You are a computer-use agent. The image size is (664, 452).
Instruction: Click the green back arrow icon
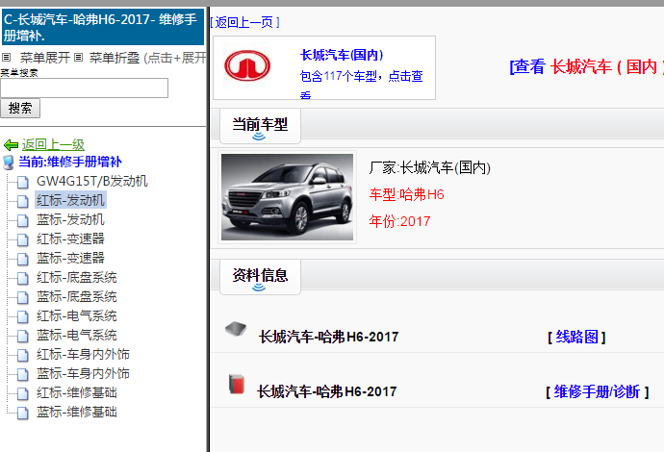(11, 145)
